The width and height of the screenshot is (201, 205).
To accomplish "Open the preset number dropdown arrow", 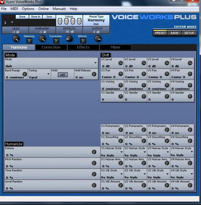I will (12, 22).
